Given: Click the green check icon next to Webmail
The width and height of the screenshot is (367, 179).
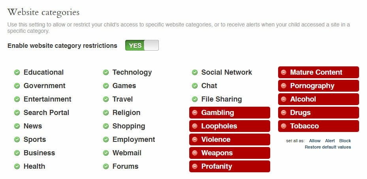Looking at the screenshot, I should (x=106, y=153).
